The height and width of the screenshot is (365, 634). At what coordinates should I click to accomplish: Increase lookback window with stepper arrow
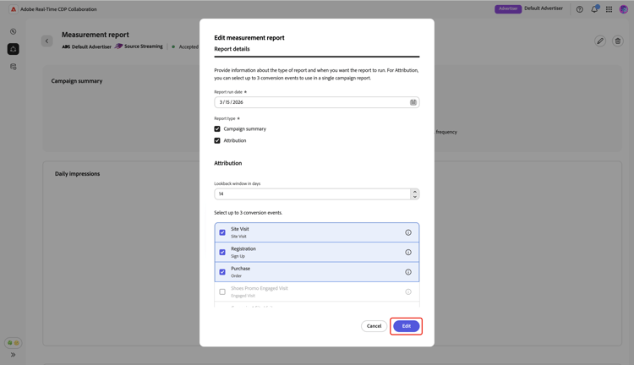click(x=414, y=191)
